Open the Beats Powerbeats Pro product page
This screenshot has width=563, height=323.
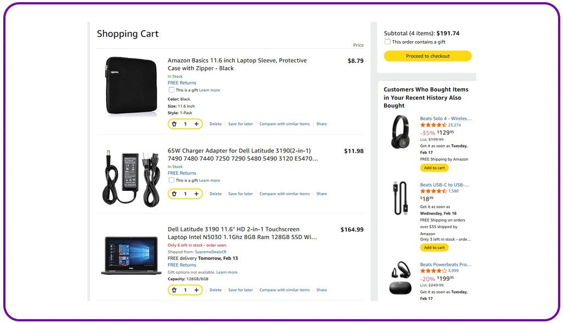point(446,264)
